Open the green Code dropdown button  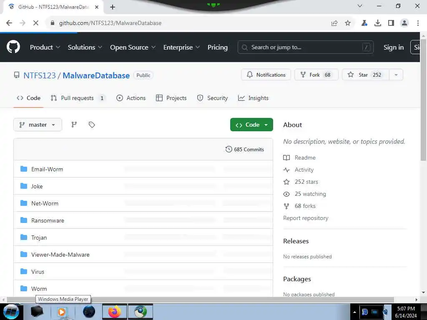point(251,125)
